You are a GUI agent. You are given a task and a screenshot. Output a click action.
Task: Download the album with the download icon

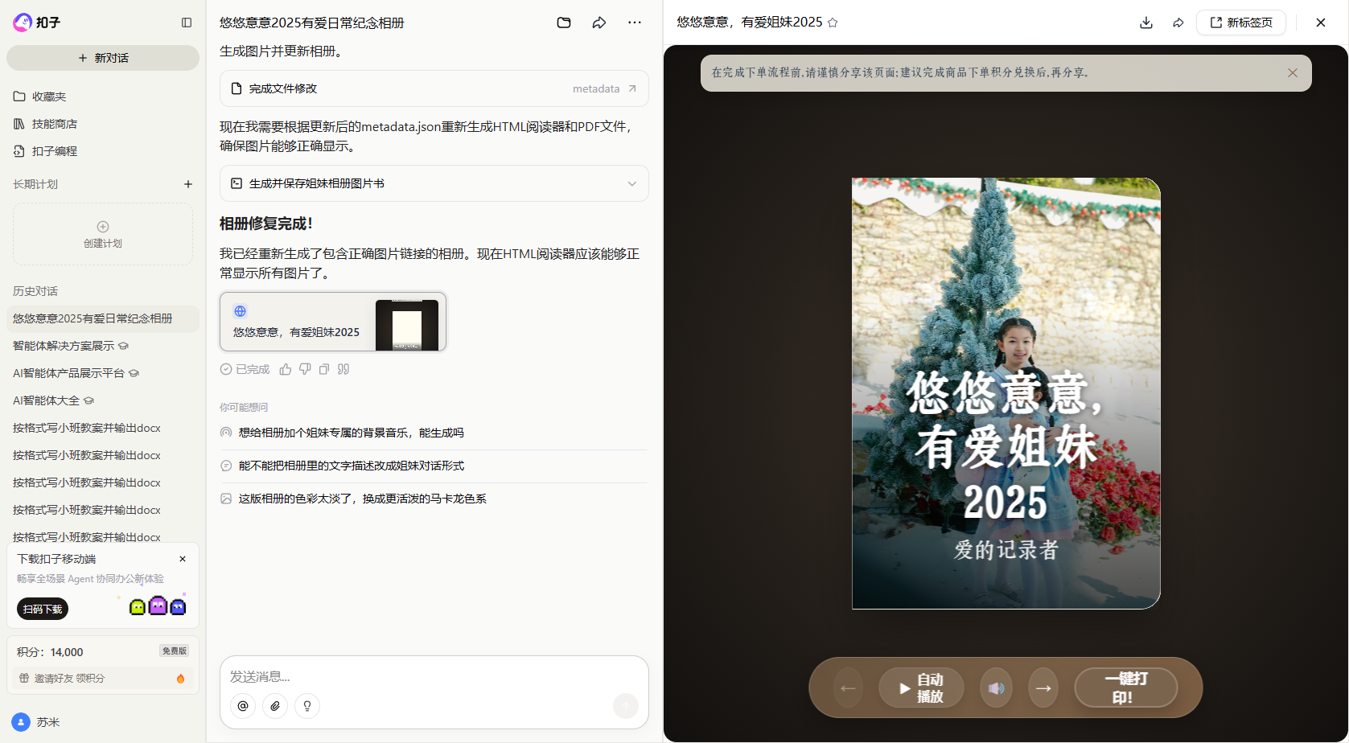(1146, 23)
